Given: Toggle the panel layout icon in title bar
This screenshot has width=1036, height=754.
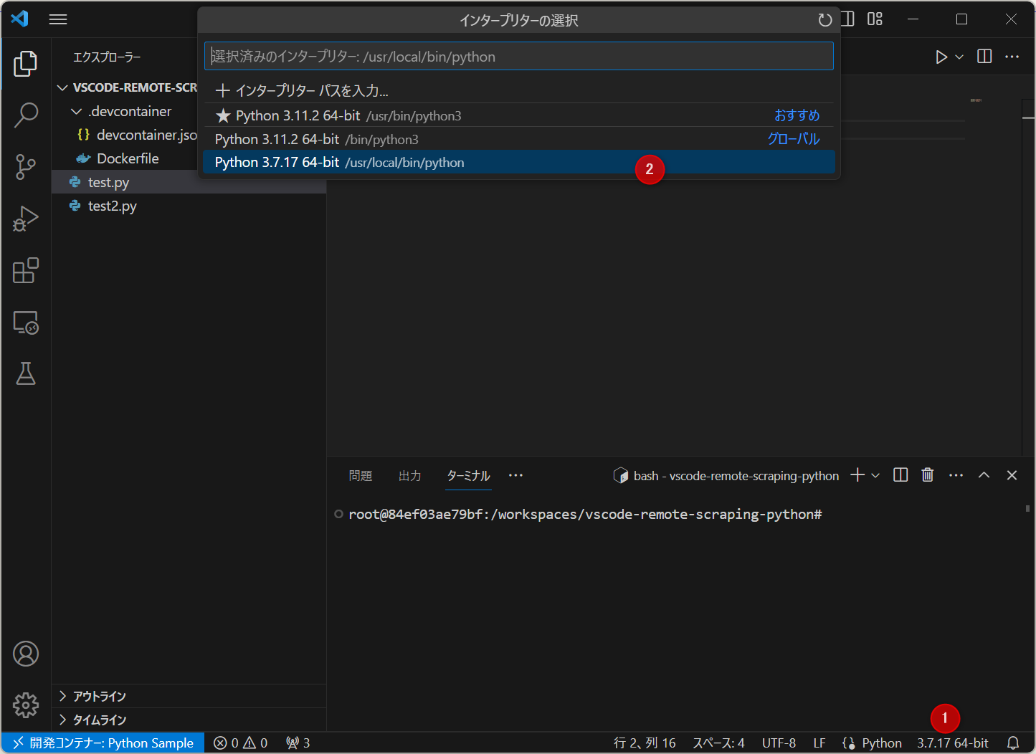Looking at the screenshot, I should (x=848, y=19).
